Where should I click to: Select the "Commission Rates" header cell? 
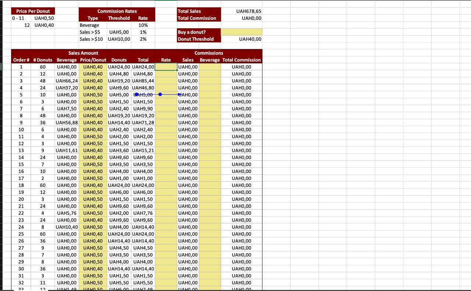(117, 11)
